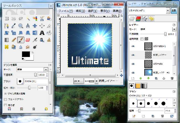Select the Clone stamp tool
180x123 pixels.
coord(49,40)
